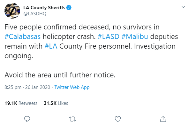This screenshot has height=126, width=188.
Task: View the 31.5K Likes list
Action: (x=56, y=103)
